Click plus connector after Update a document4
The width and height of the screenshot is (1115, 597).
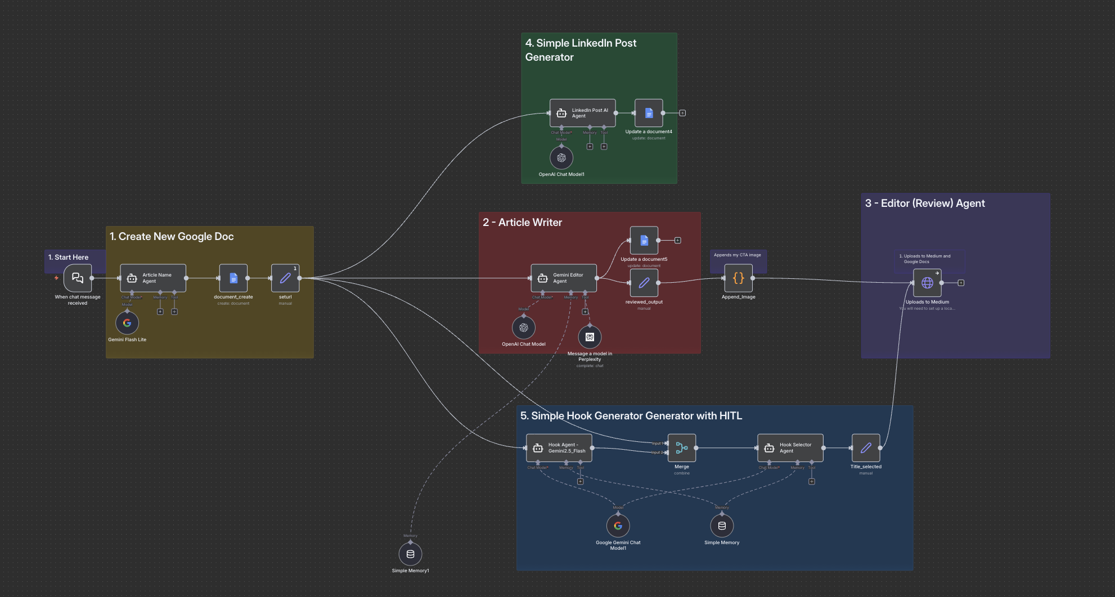(x=682, y=112)
